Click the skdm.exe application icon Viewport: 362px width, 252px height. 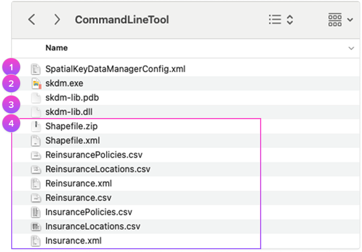36,84
